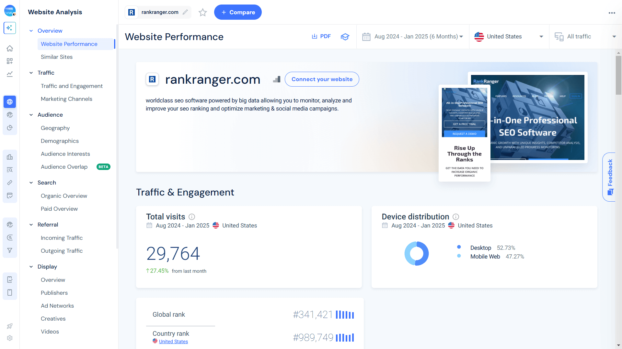This screenshot has height=349, width=622.
Task: Open Videos under Display
Action: coord(50,332)
